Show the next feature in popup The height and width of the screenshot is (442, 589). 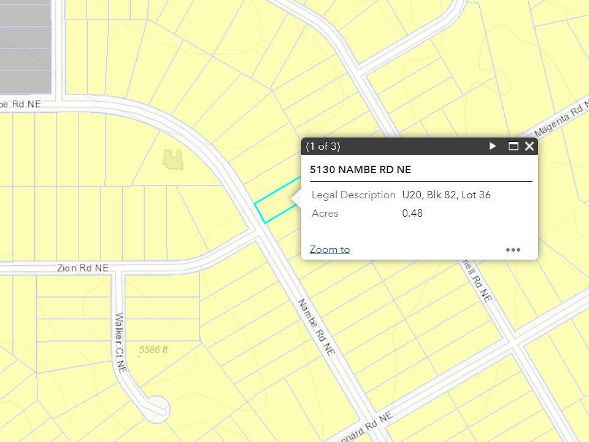tap(493, 146)
